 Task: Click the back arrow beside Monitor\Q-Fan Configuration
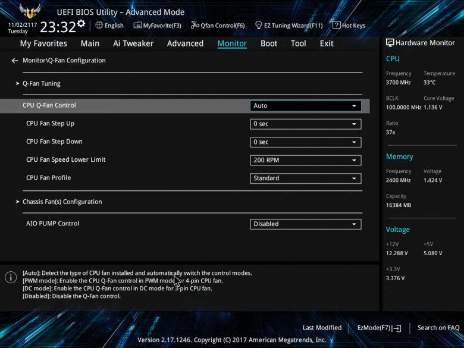(15, 61)
